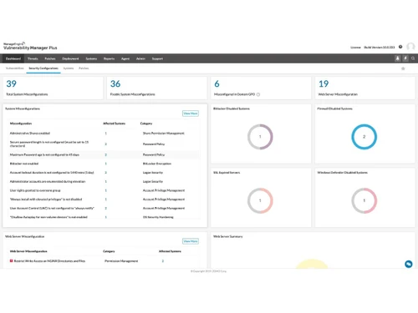Screen dimensions: 418x313
Task: Open the 39 Total System Misconfigurations count
Action: point(12,83)
